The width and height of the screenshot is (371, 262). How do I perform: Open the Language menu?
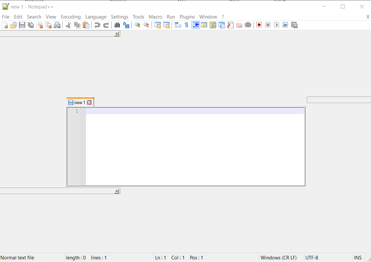click(96, 17)
